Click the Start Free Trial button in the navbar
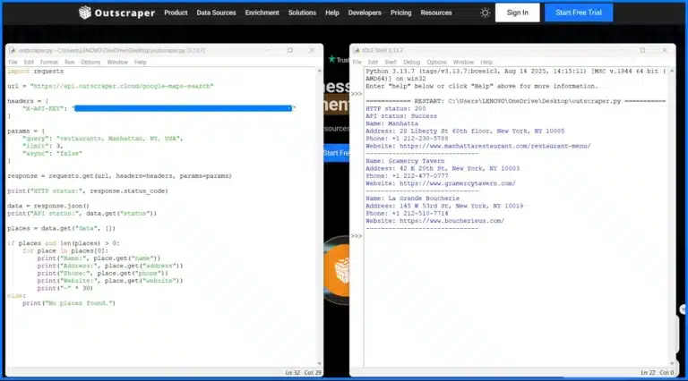 pyautogui.click(x=579, y=13)
